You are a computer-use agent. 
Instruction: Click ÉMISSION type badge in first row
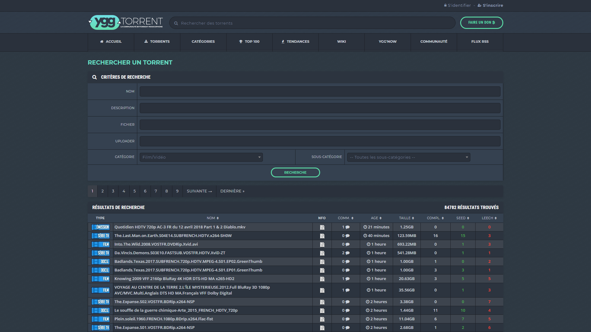tap(100, 227)
